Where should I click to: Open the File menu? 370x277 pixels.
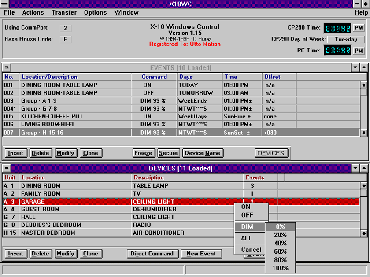[9, 13]
